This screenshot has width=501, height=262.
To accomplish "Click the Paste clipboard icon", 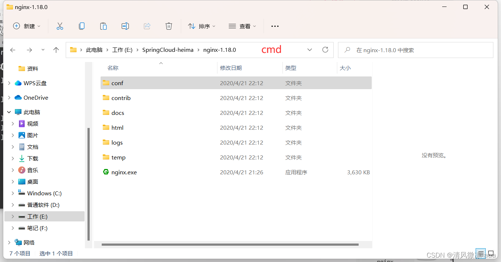I will click(x=103, y=26).
